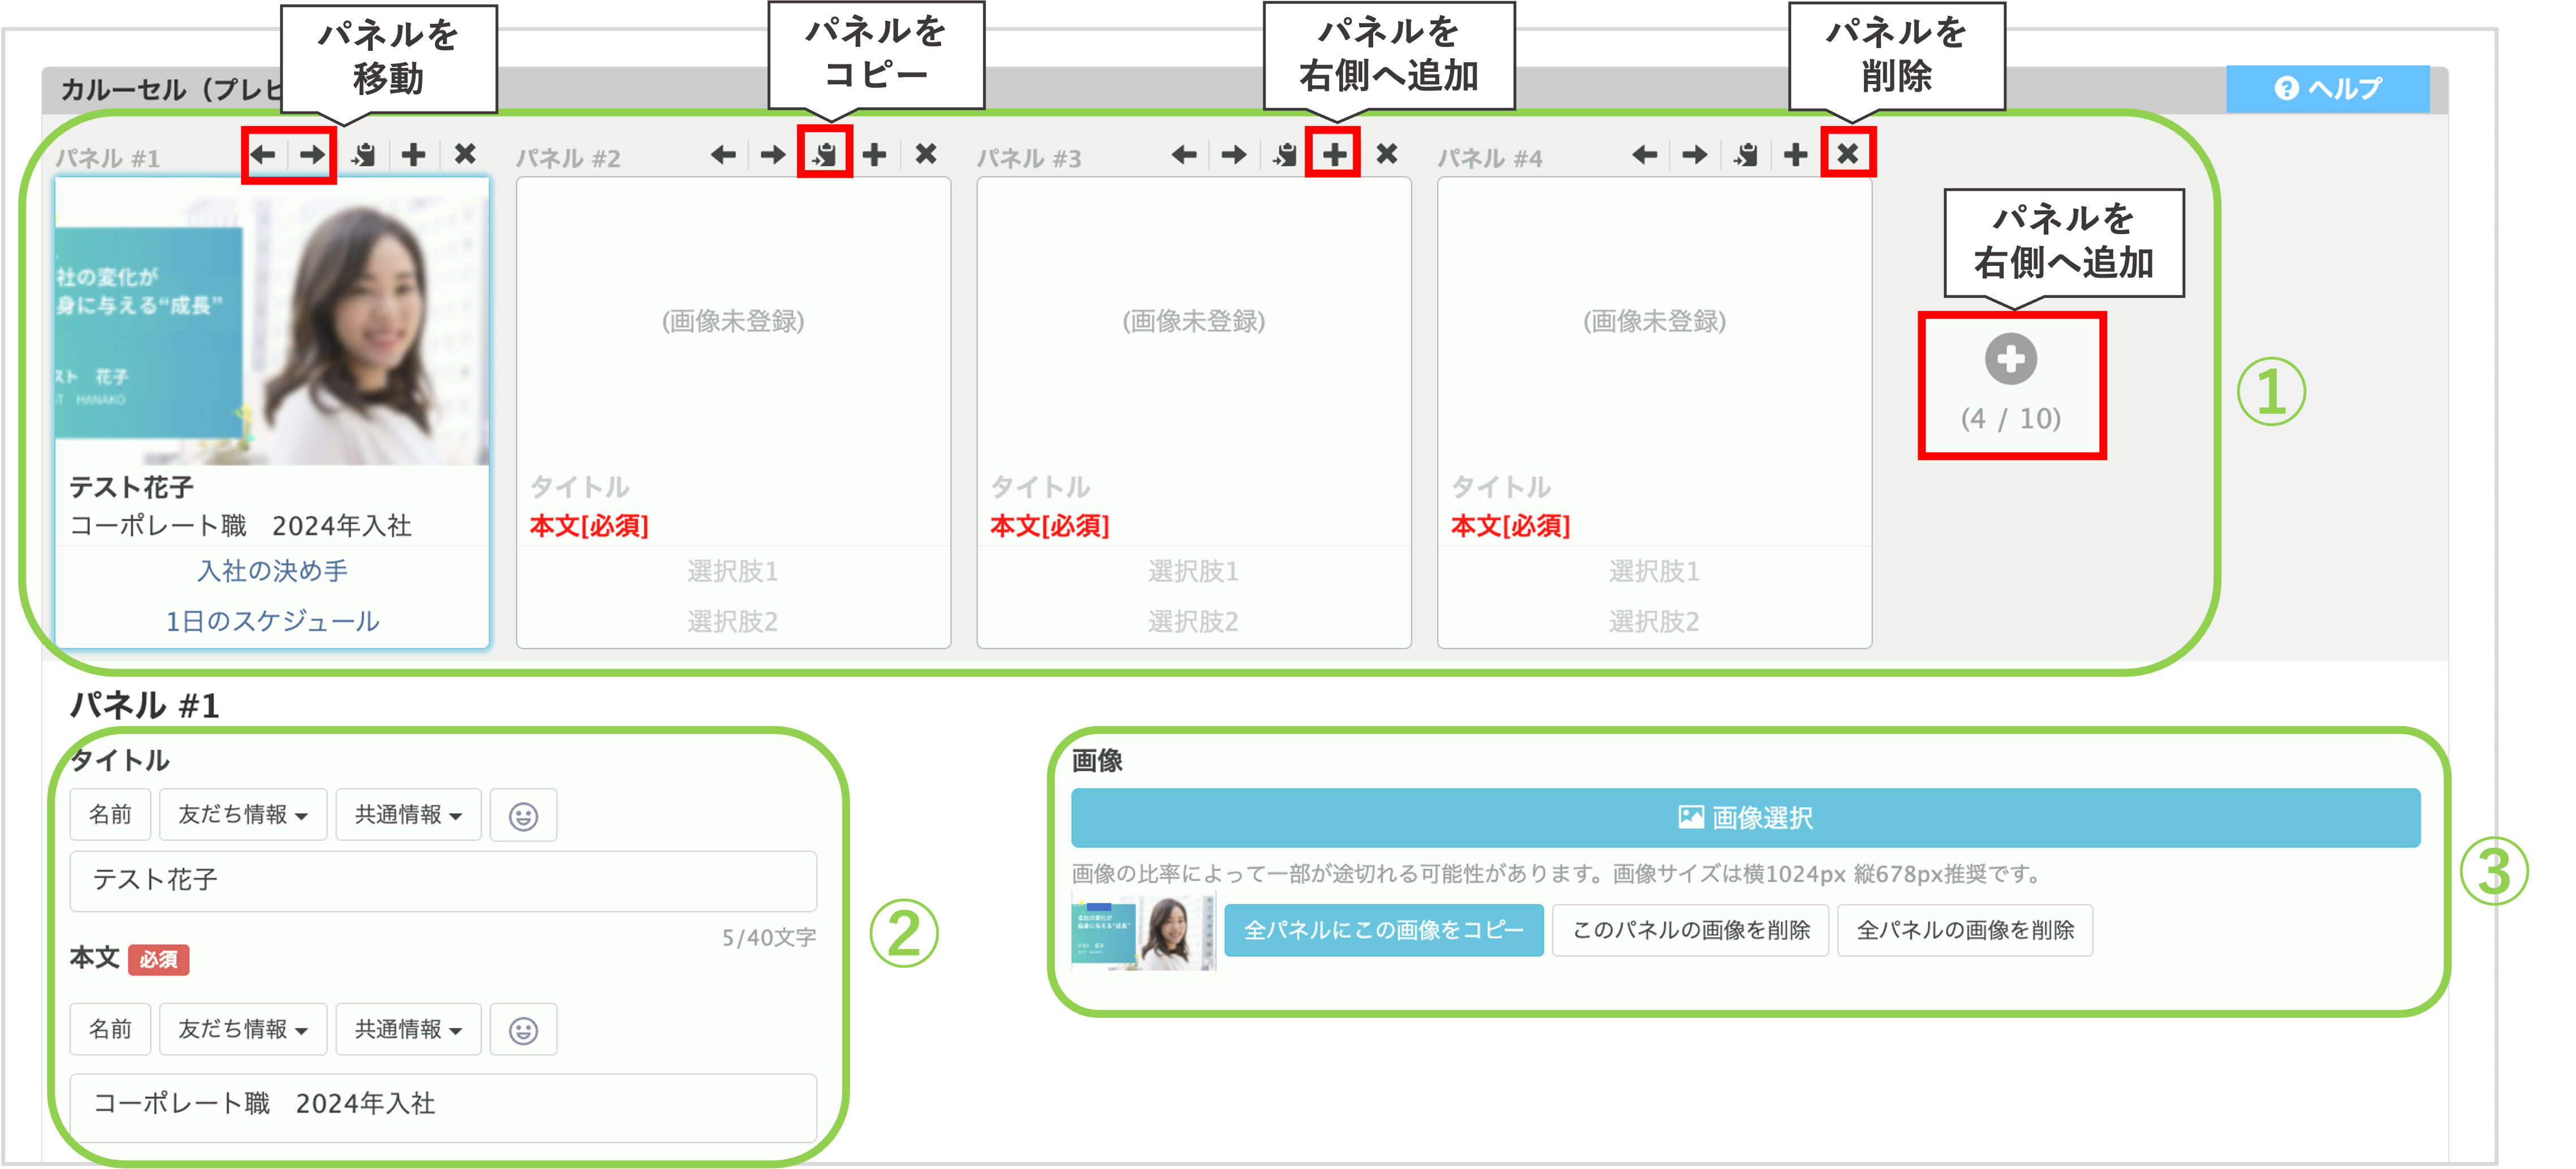Expand 共通情報 dropdown under title
This screenshot has height=1169, width=2576.
pos(408,815)
